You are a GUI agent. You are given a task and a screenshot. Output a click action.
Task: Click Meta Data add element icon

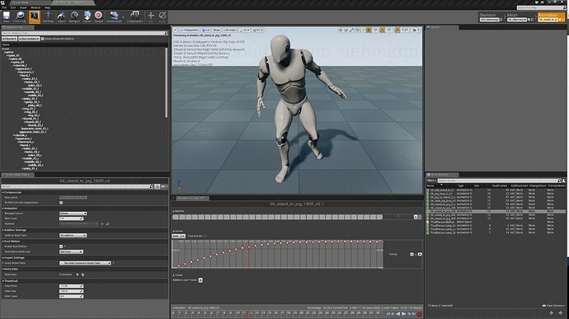click(78, 274)
